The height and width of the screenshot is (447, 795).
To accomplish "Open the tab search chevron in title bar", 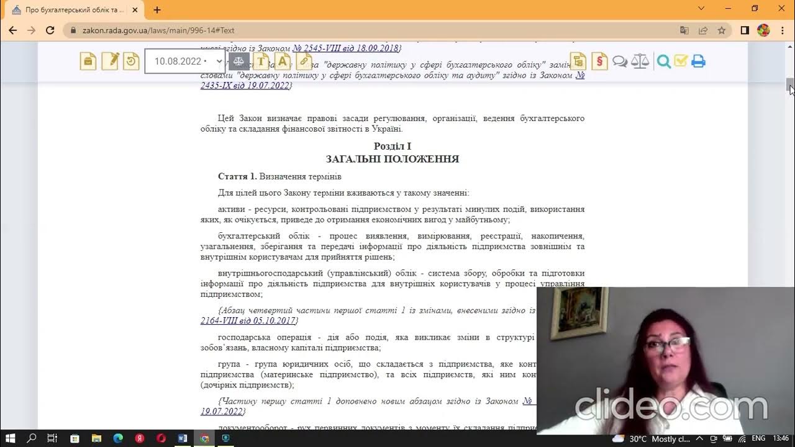I will tap(701, 9).
